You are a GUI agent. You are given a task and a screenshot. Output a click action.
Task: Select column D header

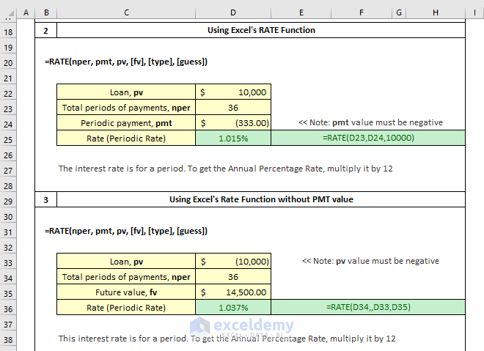point(233,12)
